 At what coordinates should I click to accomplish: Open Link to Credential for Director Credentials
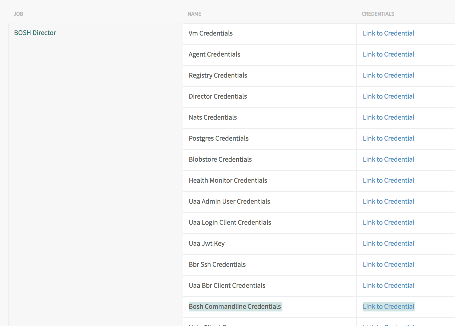(388, 96)
